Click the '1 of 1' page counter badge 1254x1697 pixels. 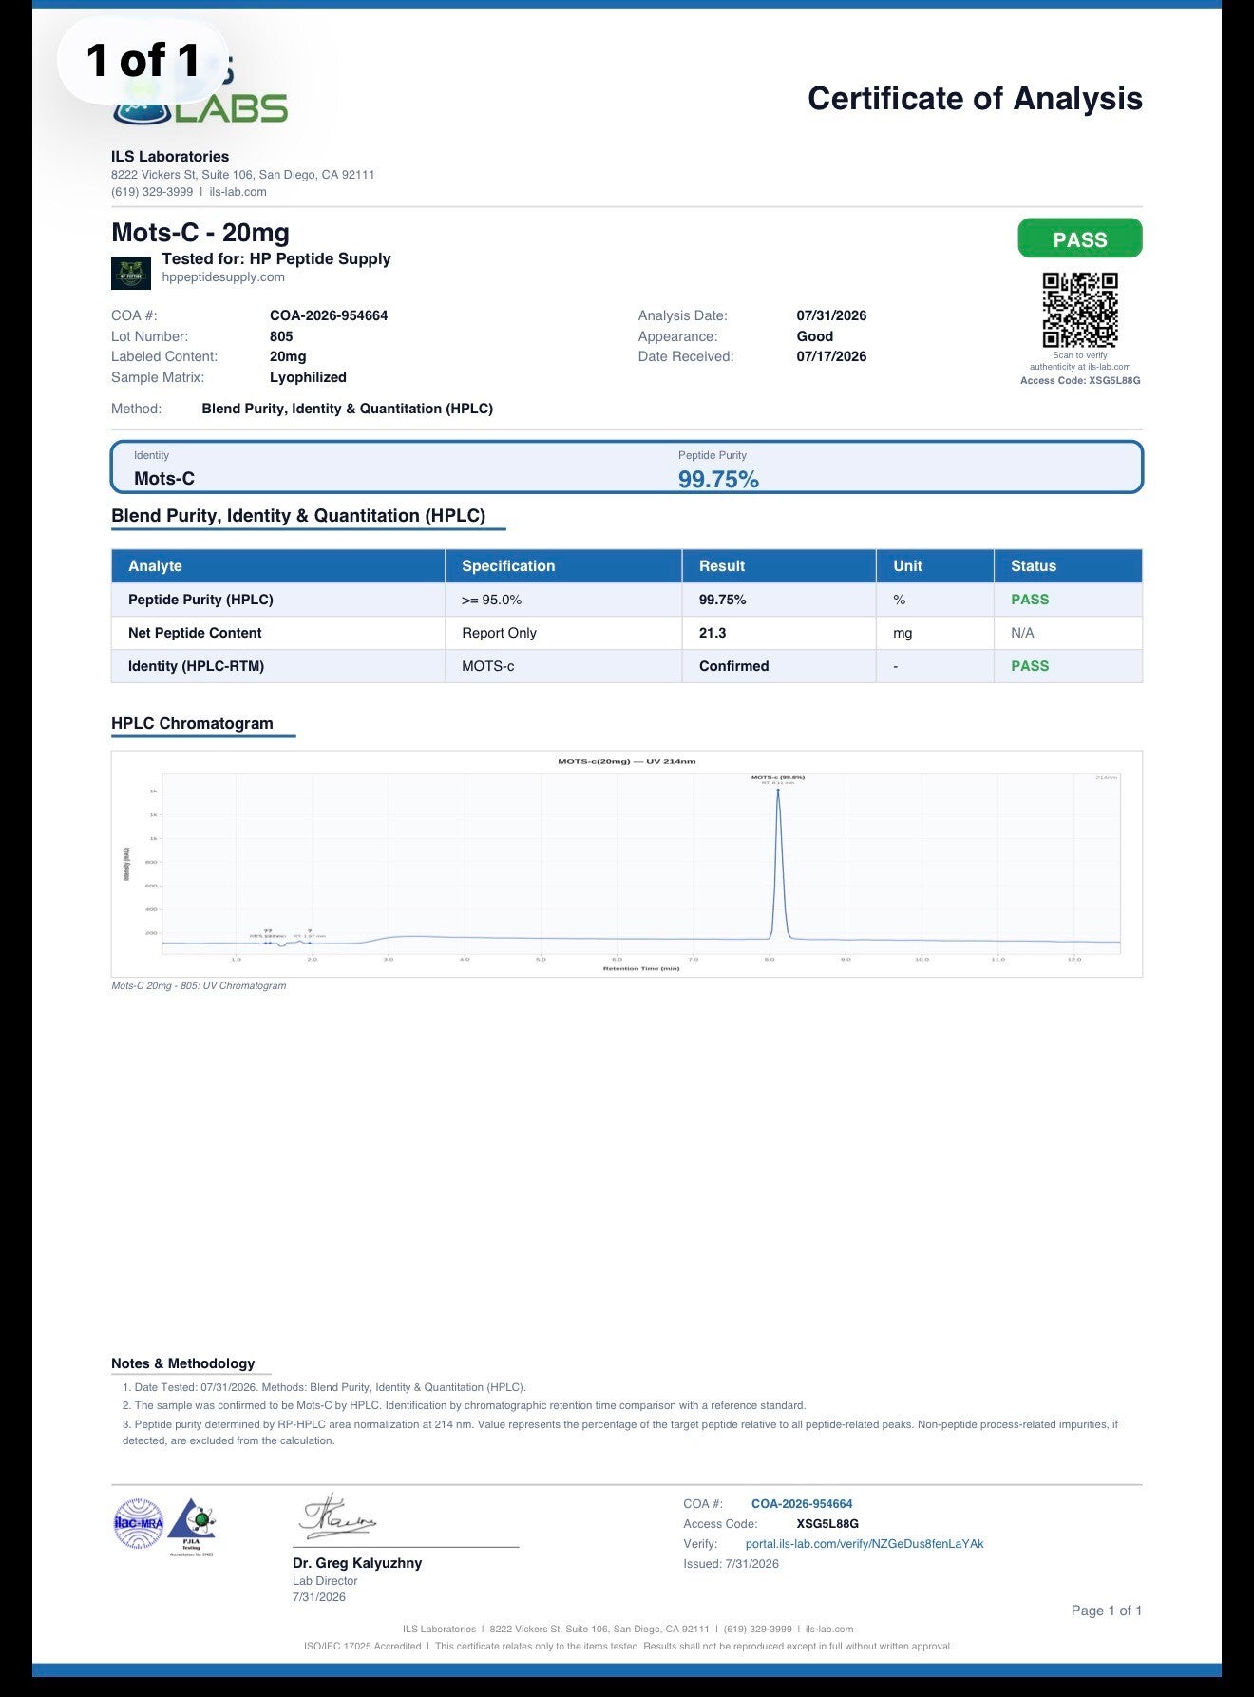(142, 61)
